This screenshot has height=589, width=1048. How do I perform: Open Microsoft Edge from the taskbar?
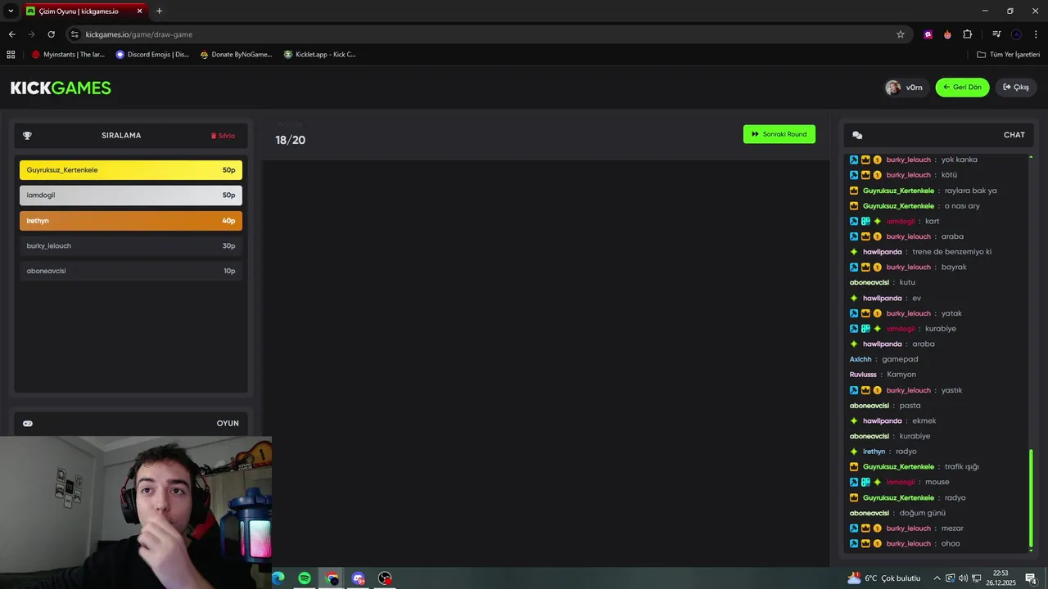[278, 578]
